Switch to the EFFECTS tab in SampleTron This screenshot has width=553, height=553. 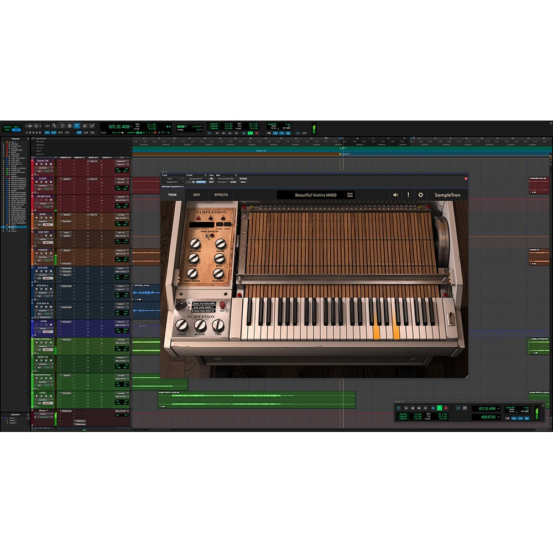(221, 195)
